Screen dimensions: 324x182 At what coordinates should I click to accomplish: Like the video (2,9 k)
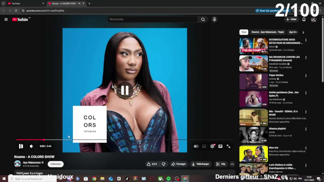152,164
